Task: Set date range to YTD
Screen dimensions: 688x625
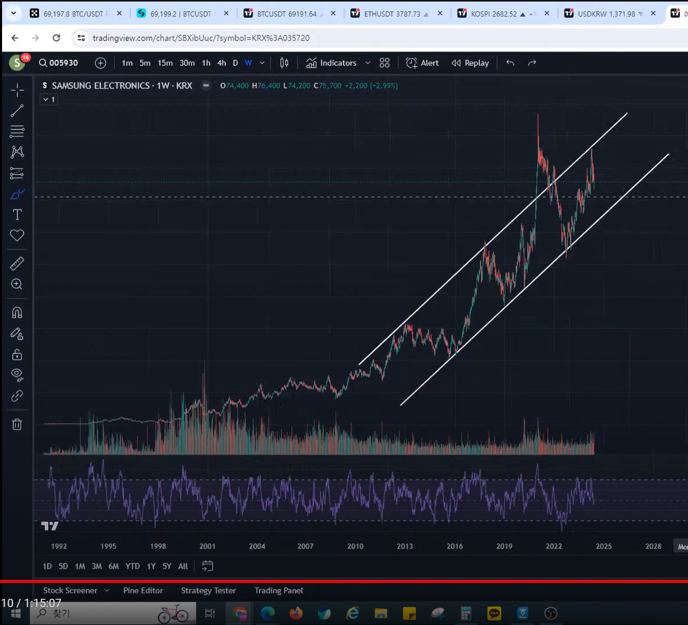Action: pos(132,566)
